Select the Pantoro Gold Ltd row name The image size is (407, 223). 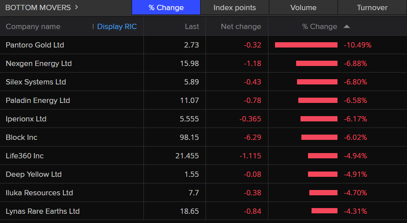pyautogui.click(x=35, y=45)
